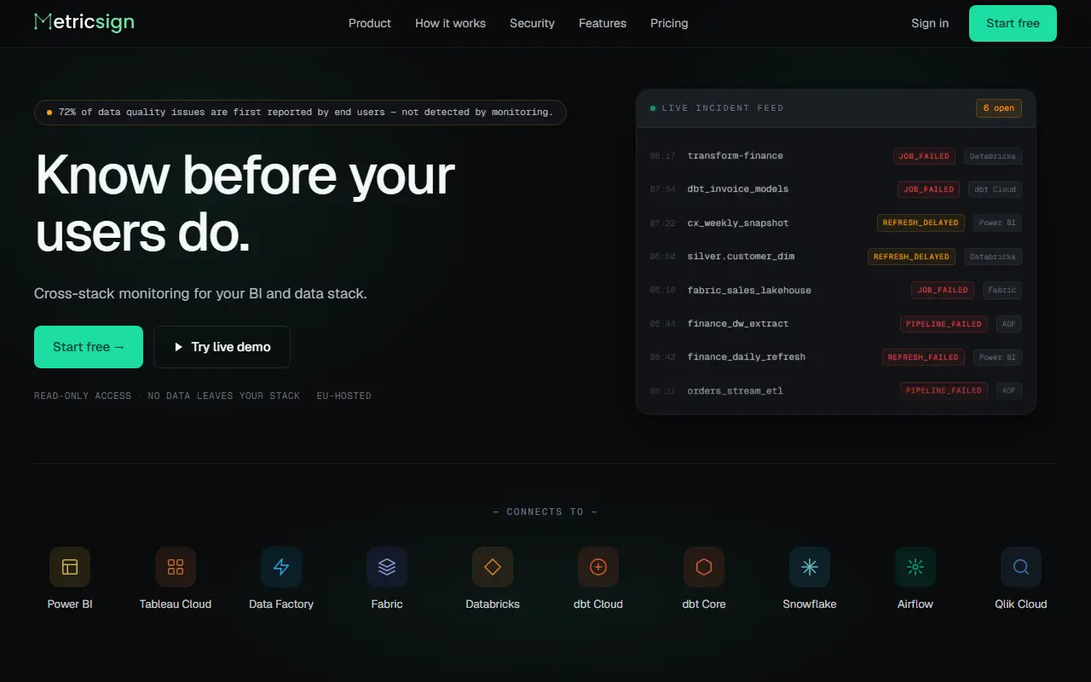This screenshot has height=682, width=1091.
Task: Click Start free in header
Action: pyautogui.click(x=1013, y=23)
